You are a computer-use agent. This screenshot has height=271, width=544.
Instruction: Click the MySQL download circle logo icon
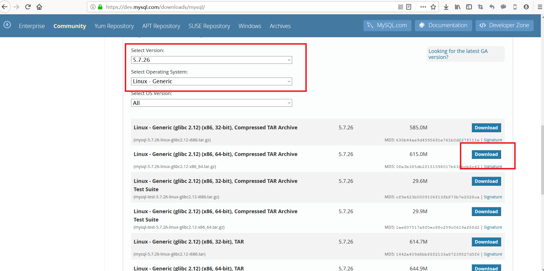pyautogui.click(x=7, y=25)
